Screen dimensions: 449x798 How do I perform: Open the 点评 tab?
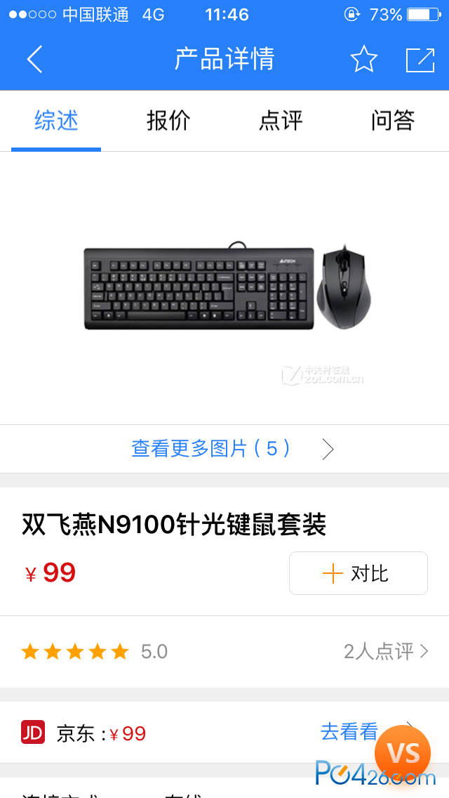point(281,121)
